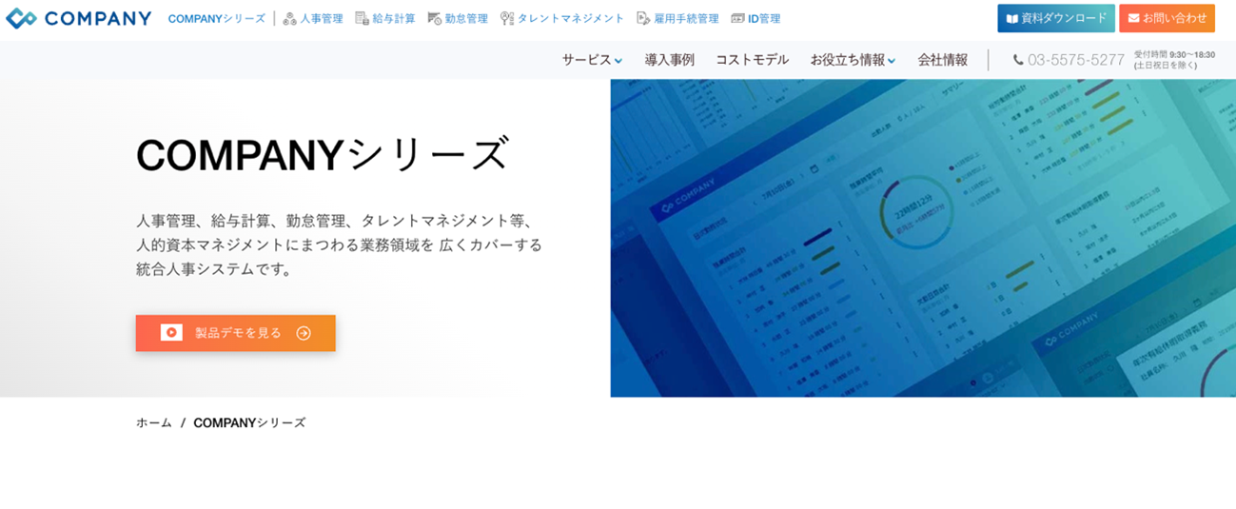Open the 導入事例 menu item
This screenshot has width=1236, height=509.
(669, 60)
